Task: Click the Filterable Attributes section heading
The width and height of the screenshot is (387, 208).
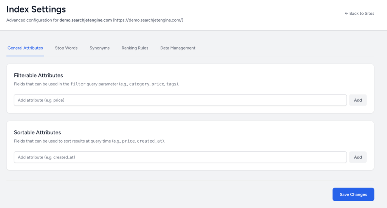Action: coord(38,75)
